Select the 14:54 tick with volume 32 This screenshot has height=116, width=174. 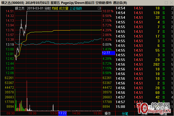144,17
